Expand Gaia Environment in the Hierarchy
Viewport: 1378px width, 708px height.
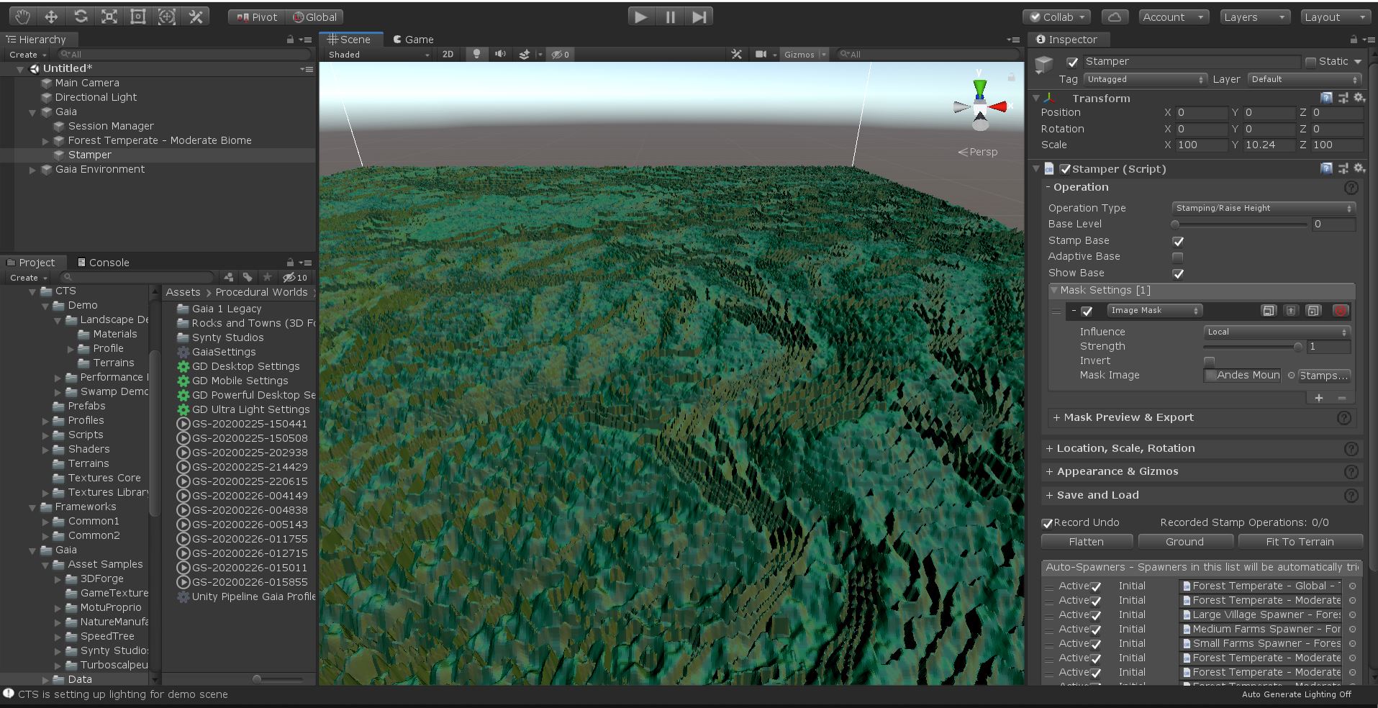tap(32, 169)
